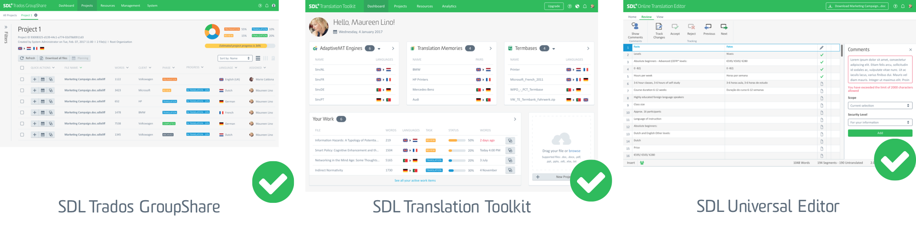Close the Comments panel in Online Editor

(910, 49)
